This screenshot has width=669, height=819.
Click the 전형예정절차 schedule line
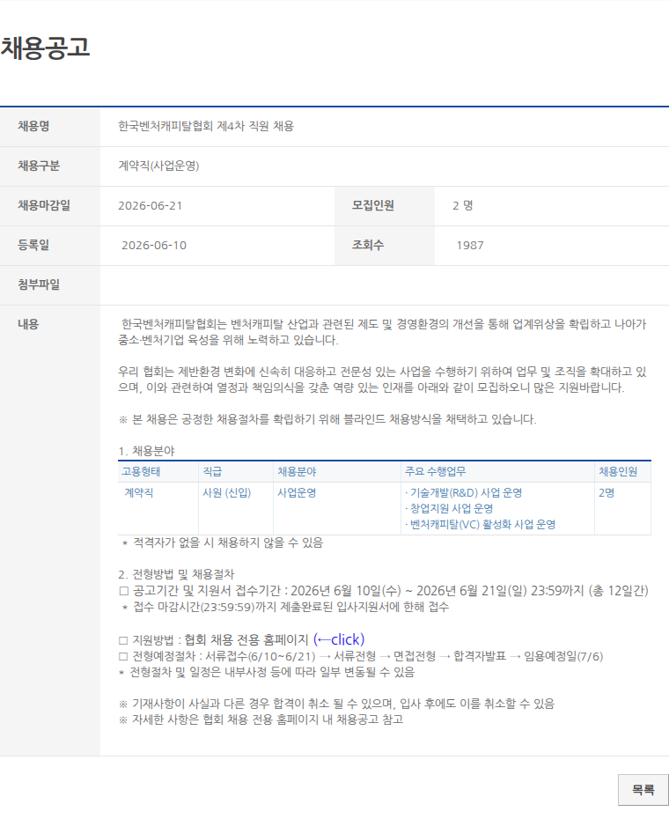point(361,656)
